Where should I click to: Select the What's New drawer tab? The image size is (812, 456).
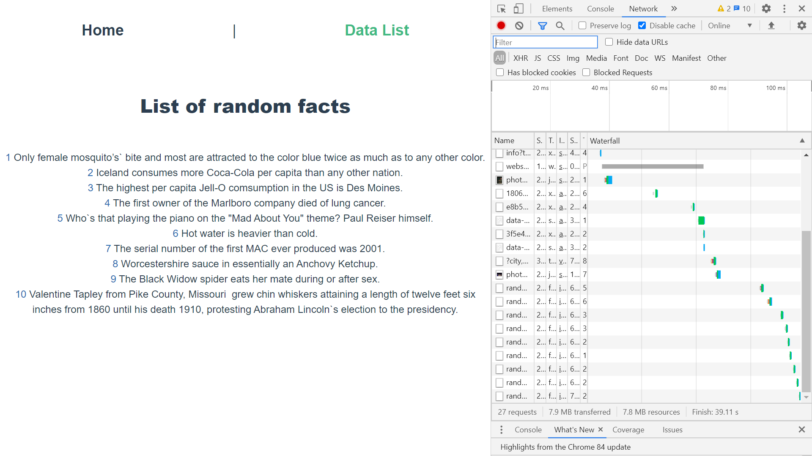click(x=574, y=430)
